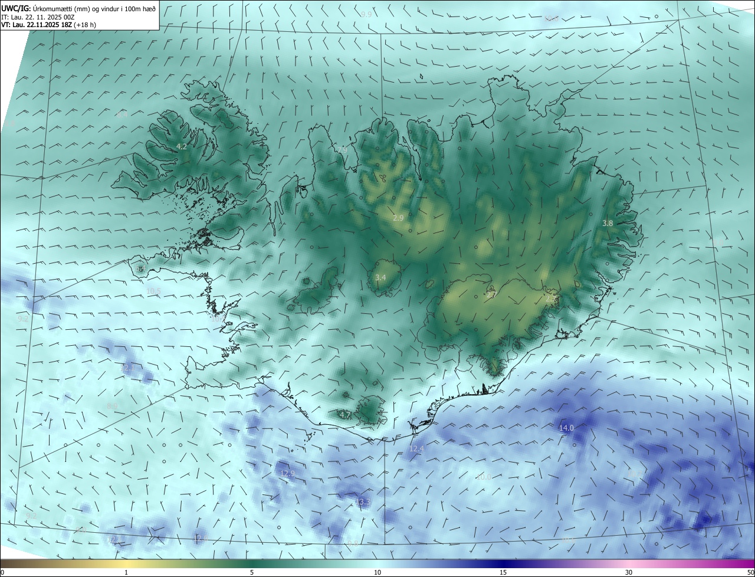Click the 12.4 value label offshore
Image resolution: width=755 pixels, height=577 pixels.
416,449
